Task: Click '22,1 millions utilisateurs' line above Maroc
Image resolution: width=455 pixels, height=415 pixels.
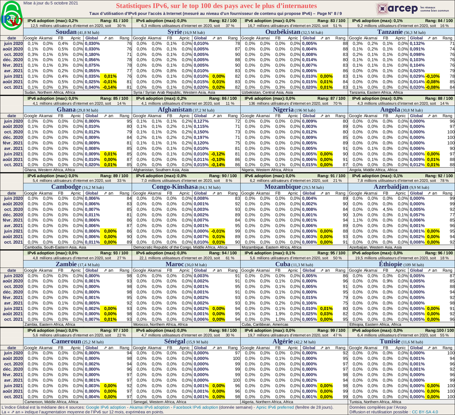Action: click(187, 258)
